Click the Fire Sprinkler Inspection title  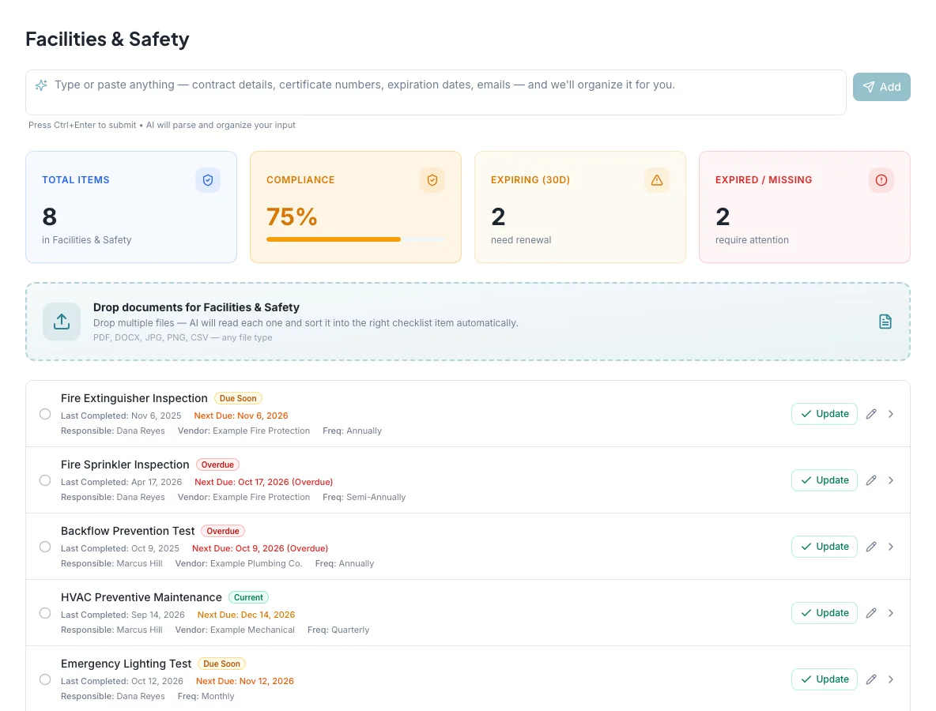tap(125, 465)
